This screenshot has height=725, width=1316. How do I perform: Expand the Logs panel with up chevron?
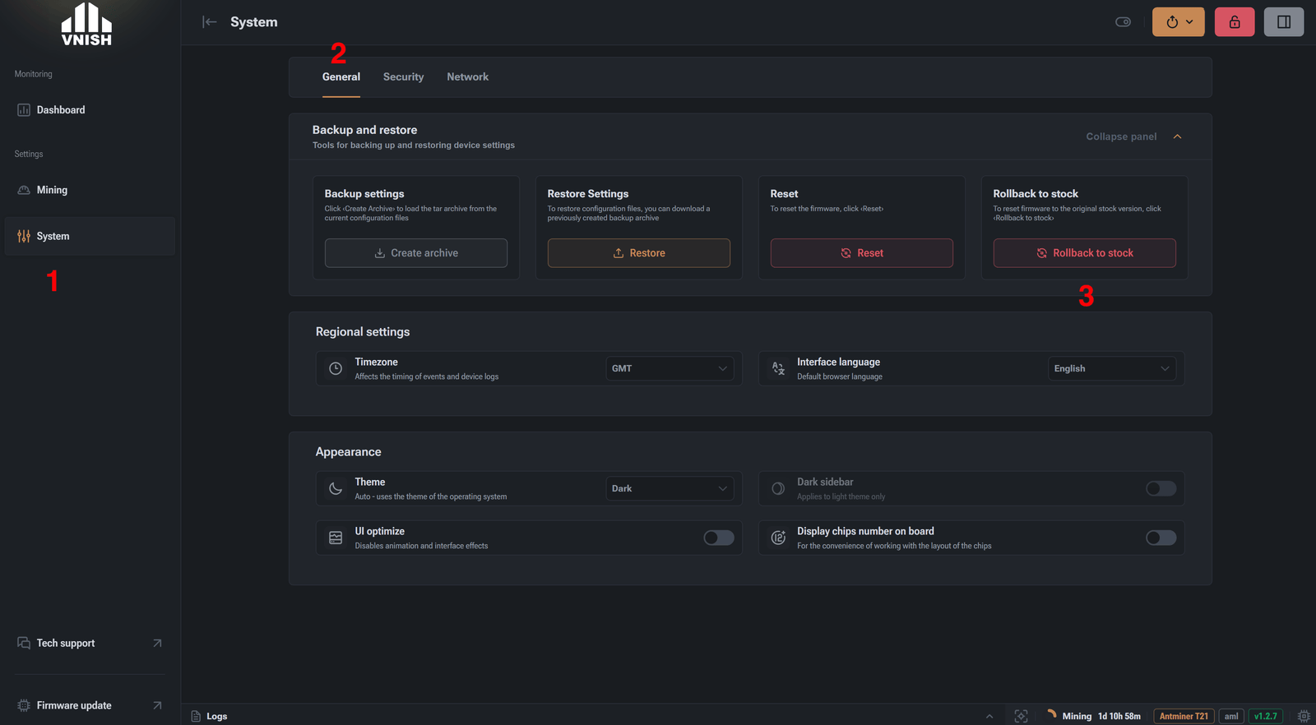coord(989,716)
